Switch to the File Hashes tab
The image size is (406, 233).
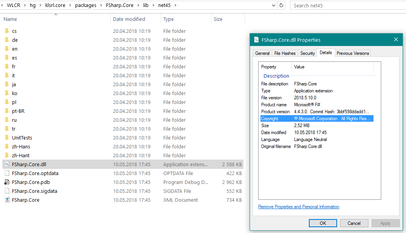pyautogui.click(x=285, y=53)
